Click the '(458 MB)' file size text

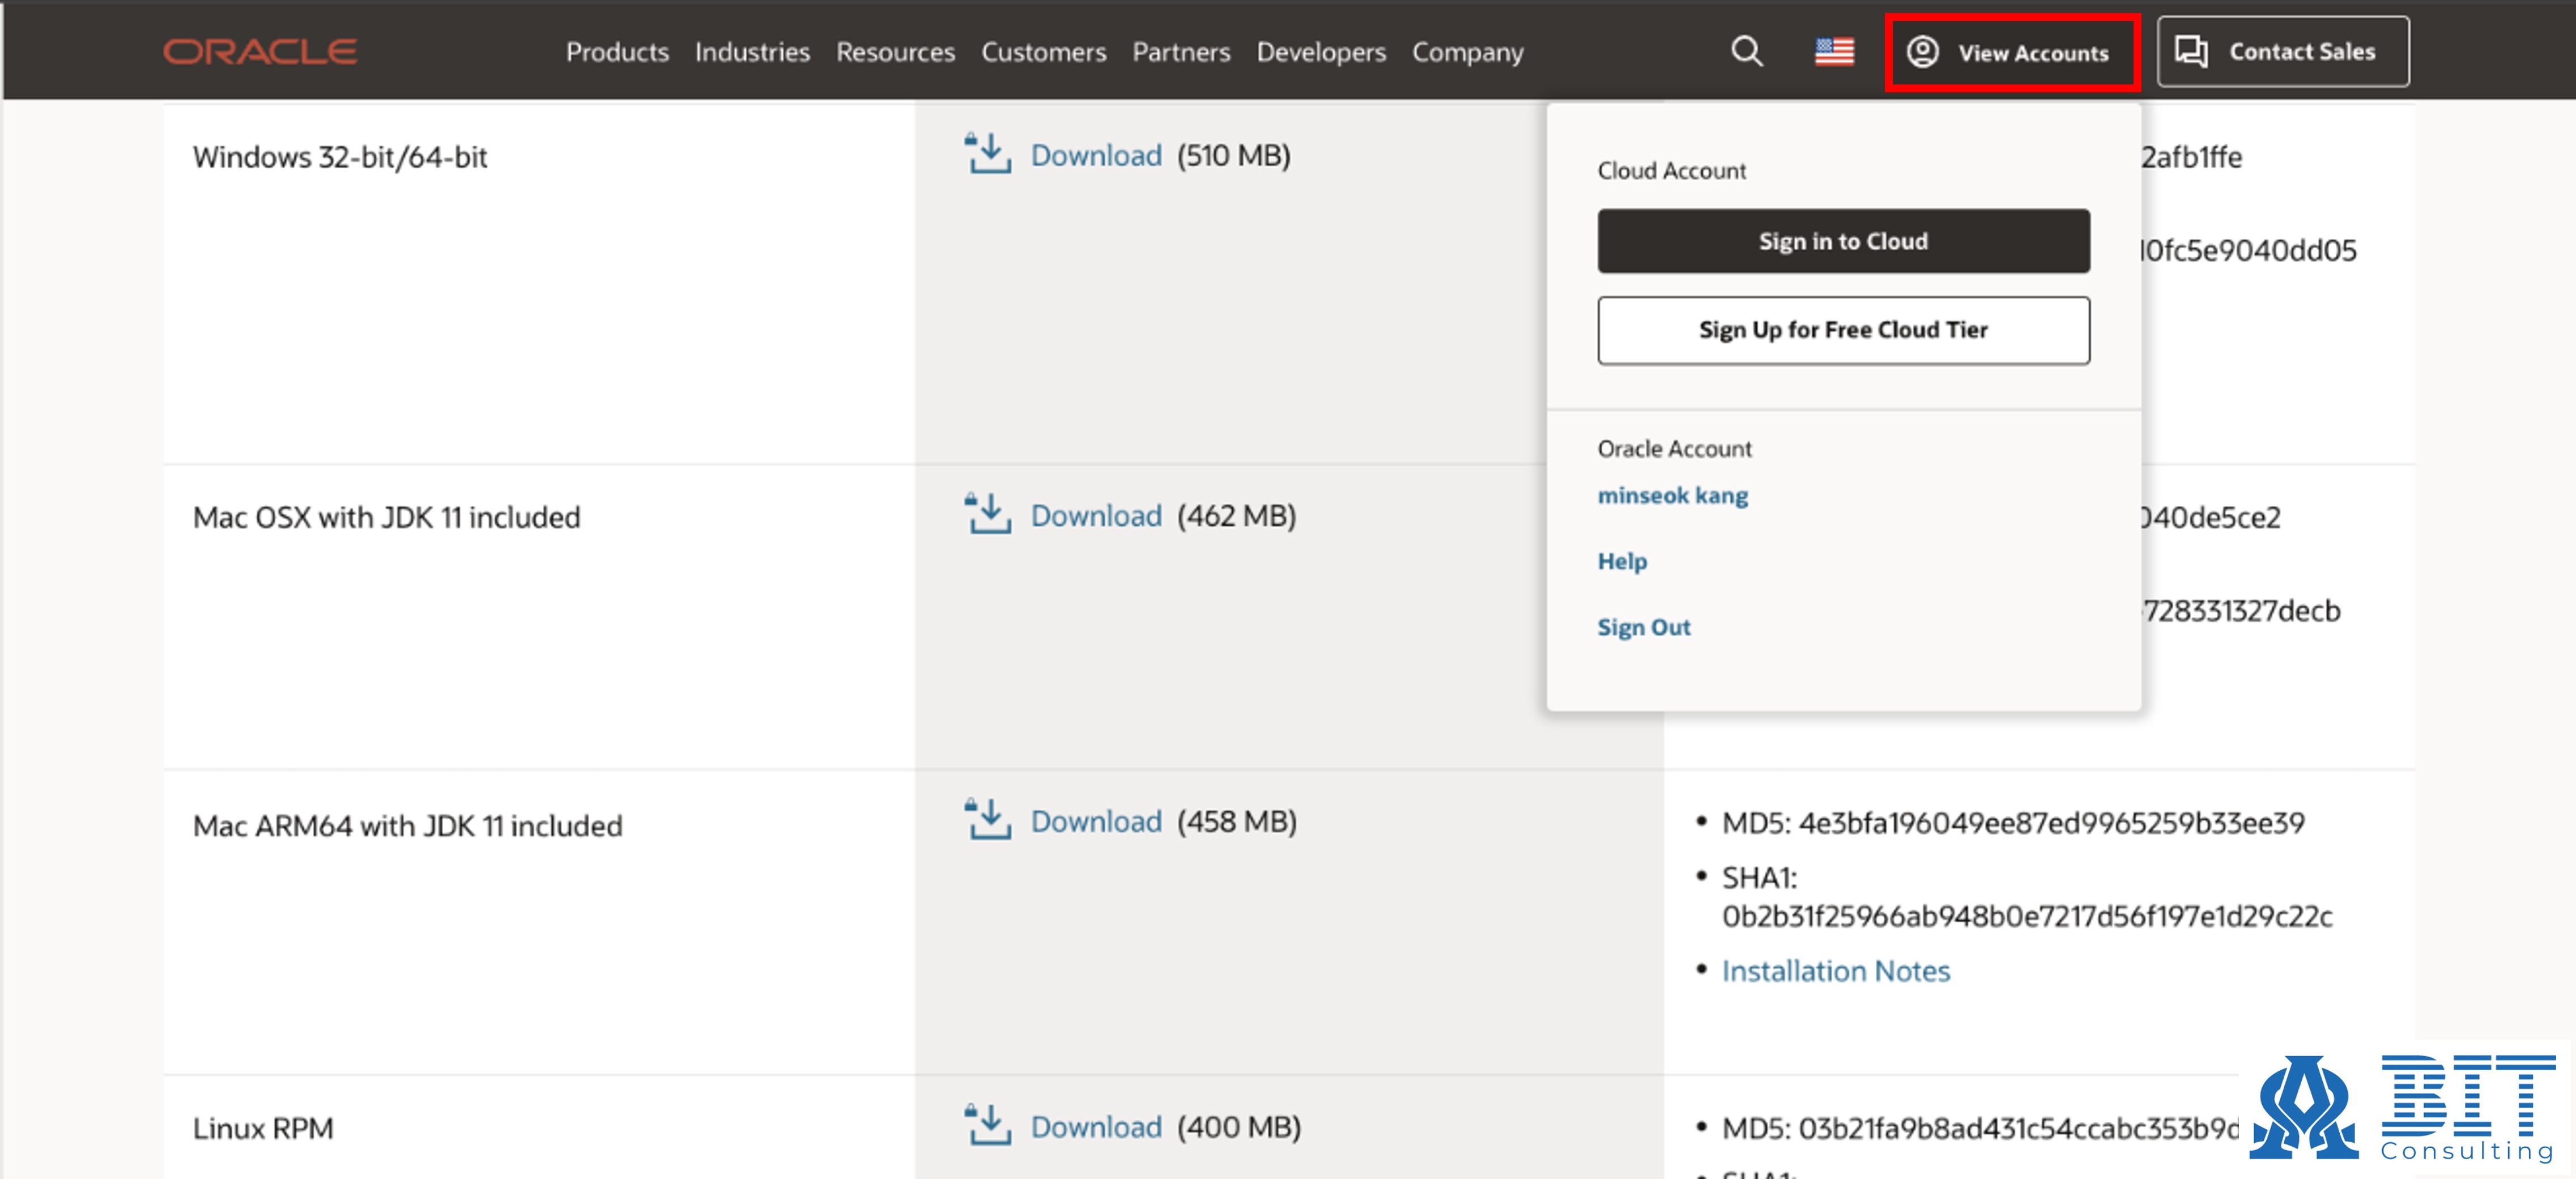tap(1237, 821)
